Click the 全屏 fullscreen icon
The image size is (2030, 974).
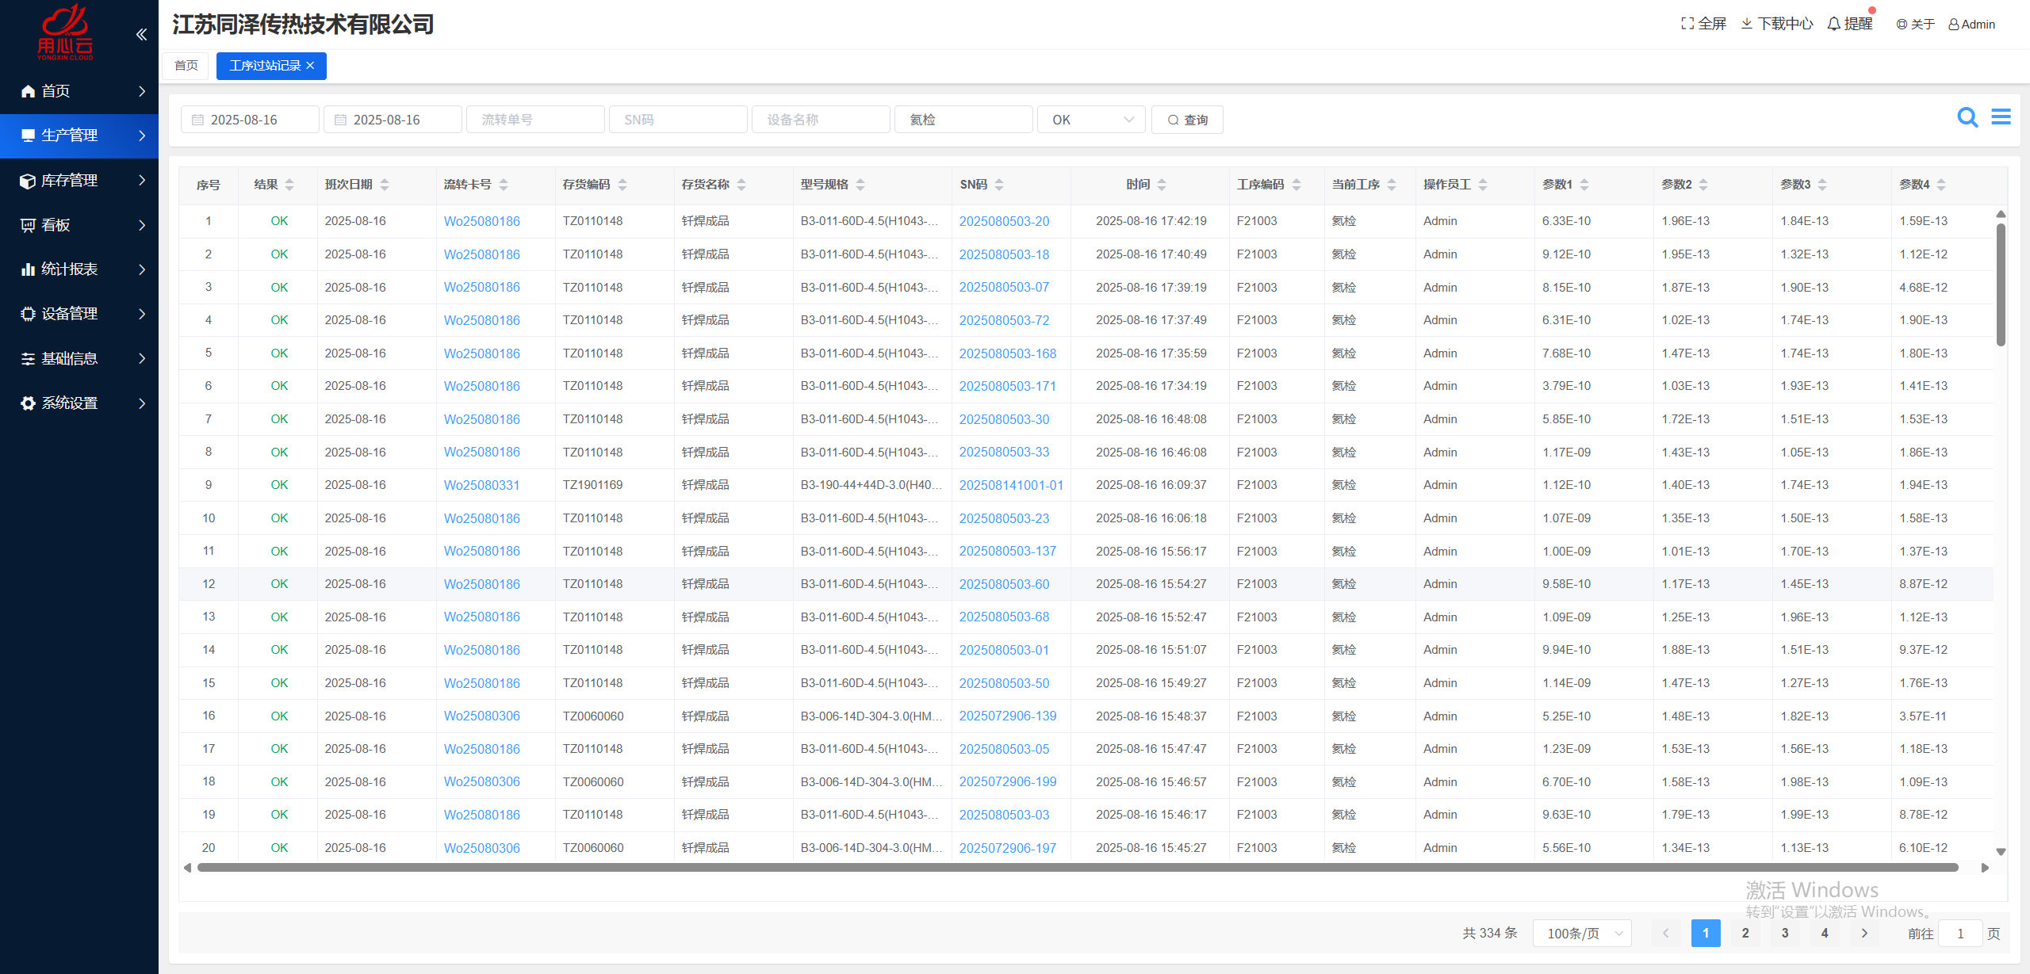tap(1703, 24)
